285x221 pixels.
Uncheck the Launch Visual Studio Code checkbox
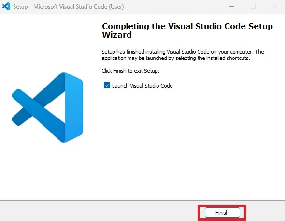pos(107,85)
